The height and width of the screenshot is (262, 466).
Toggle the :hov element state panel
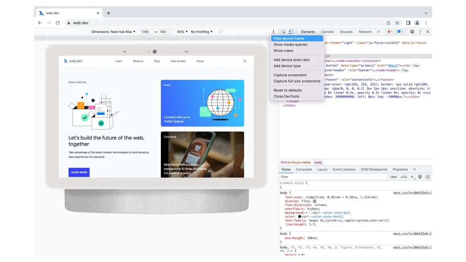pos(393,177)
